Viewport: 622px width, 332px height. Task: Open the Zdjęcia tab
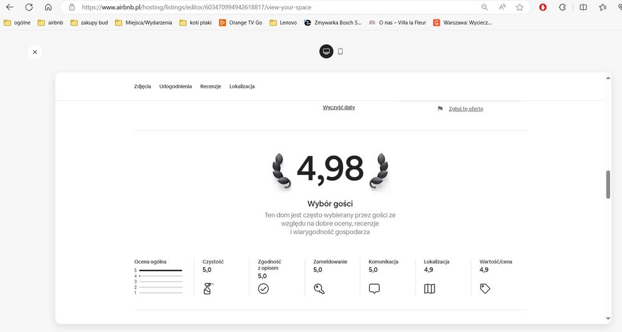pyautogui.click(x=143, y=87)
